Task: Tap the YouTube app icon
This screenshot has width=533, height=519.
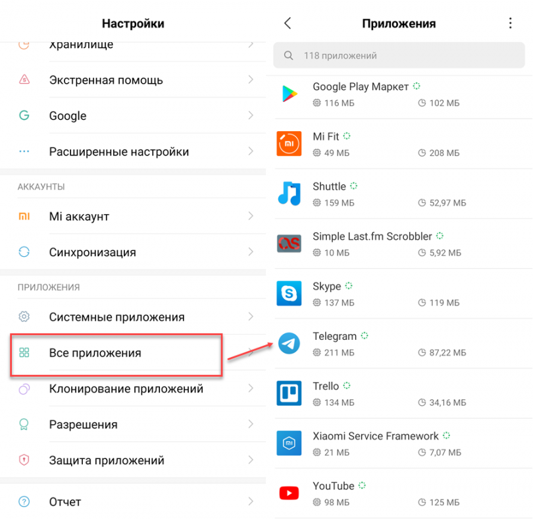Action: 289,493
